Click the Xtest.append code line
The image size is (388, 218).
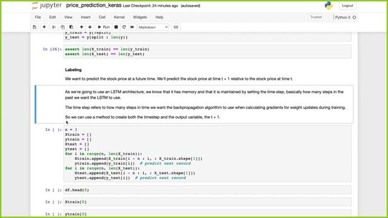click(x=135, y=173)
